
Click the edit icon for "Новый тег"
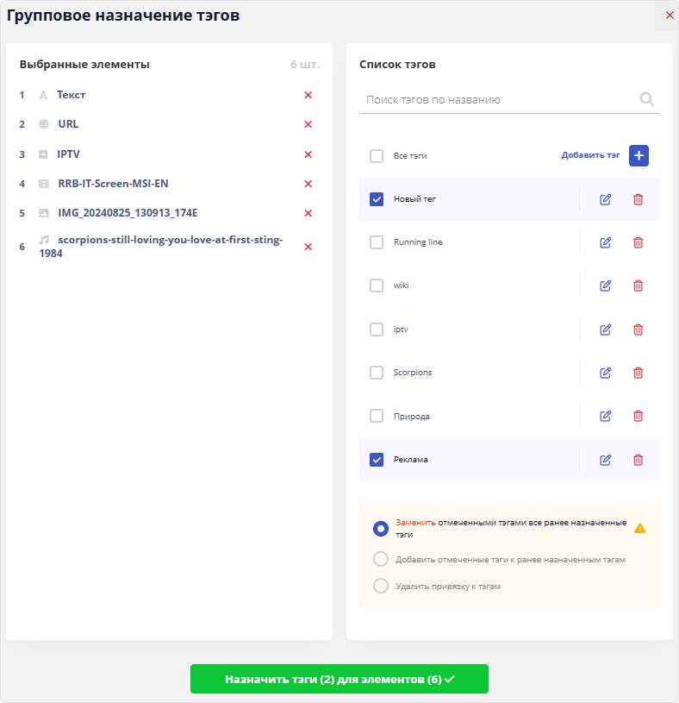coord(605,199)
